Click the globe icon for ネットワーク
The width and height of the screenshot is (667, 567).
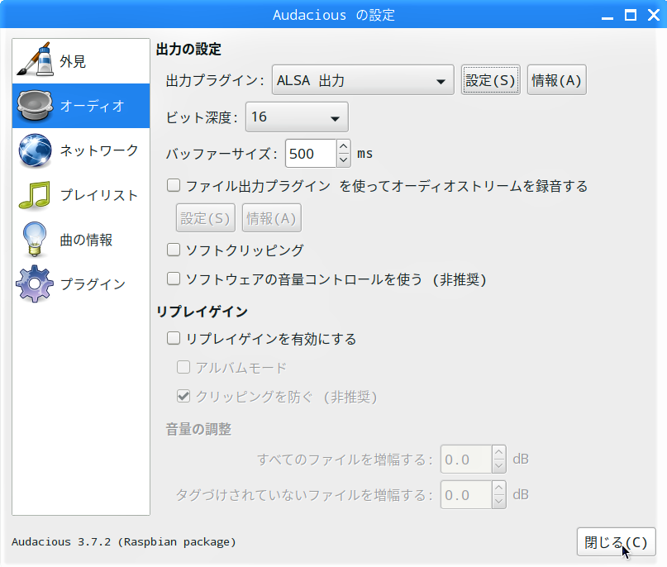pyautogui.click(x=35, y=150)
